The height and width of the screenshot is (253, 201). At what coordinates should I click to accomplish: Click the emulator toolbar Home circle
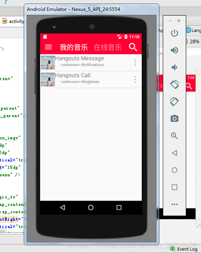pyautogui.click(x=175, y=170)
